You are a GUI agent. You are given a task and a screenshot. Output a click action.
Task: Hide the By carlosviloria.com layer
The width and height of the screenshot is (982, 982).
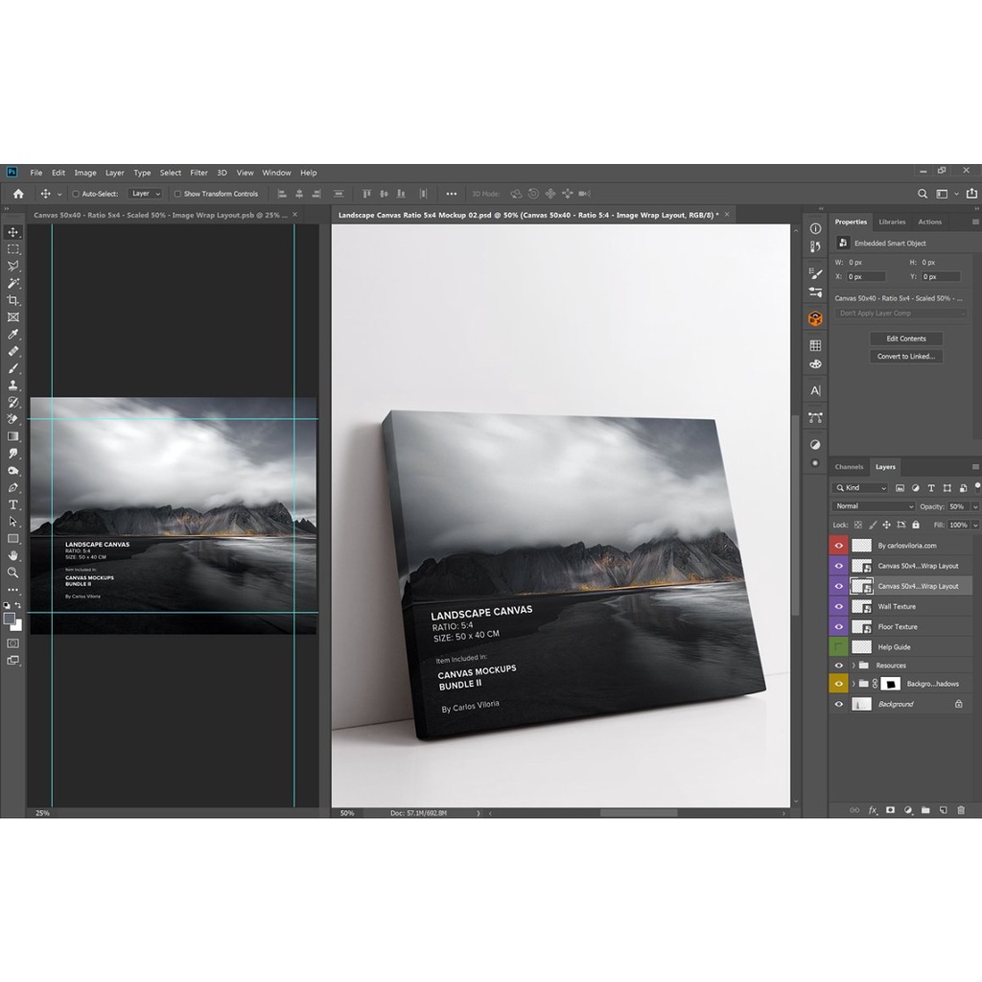click(x=838, y=546)
